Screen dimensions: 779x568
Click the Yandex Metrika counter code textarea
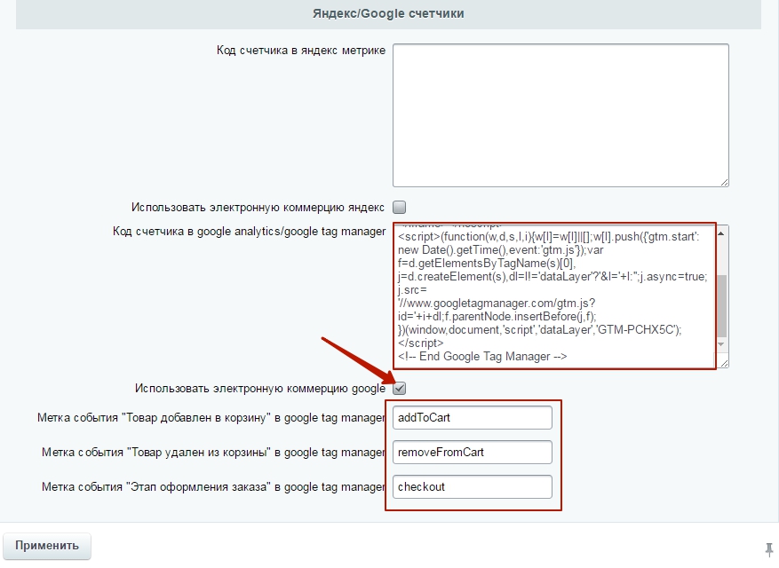[560, 115]
